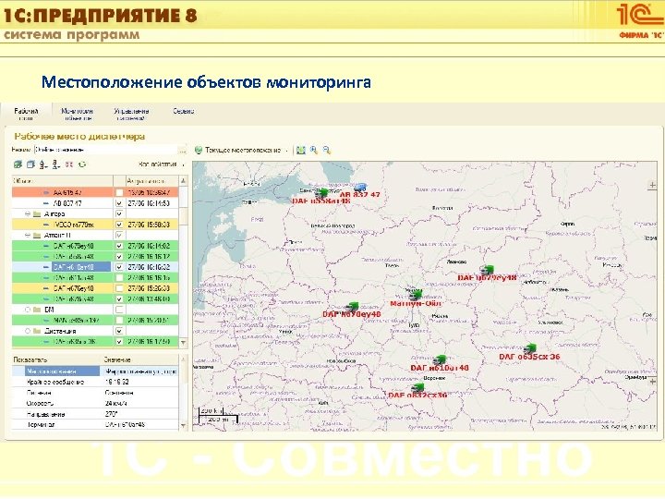This screenshot has height=499, width=665.
Task: Zoom in on the map
Action: 314,151
